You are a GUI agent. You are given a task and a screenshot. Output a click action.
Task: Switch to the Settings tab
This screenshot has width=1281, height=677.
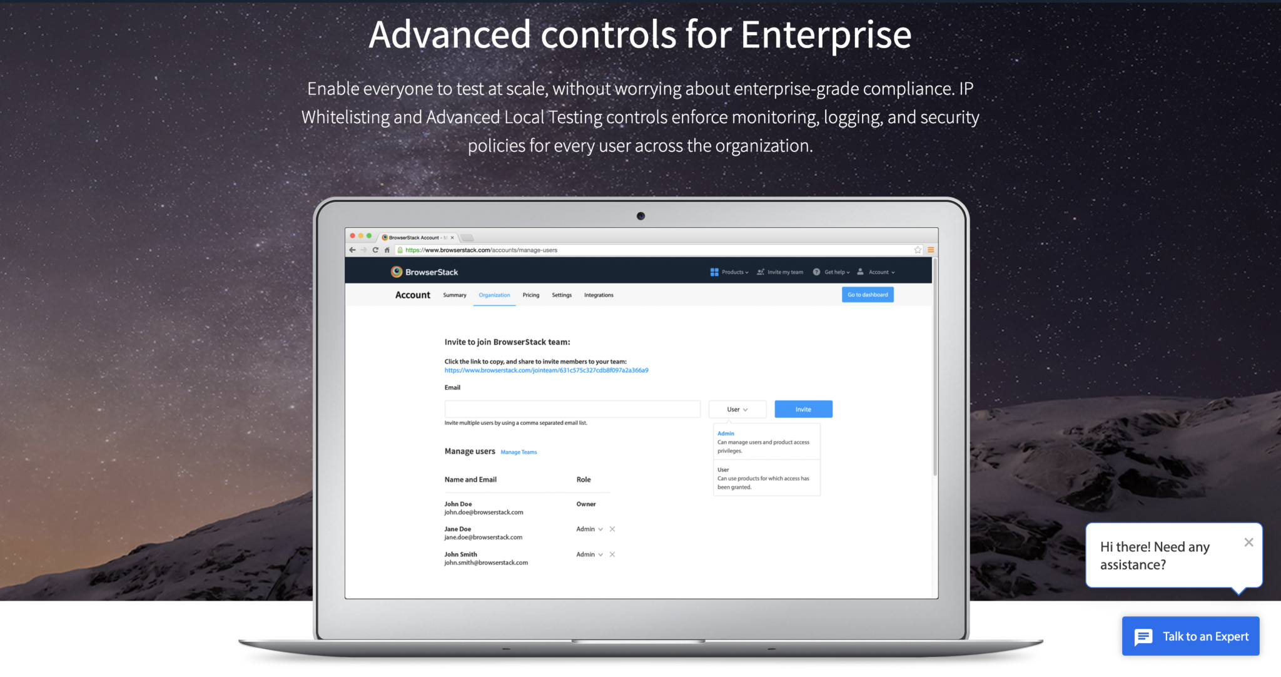[x=561, y=294]
